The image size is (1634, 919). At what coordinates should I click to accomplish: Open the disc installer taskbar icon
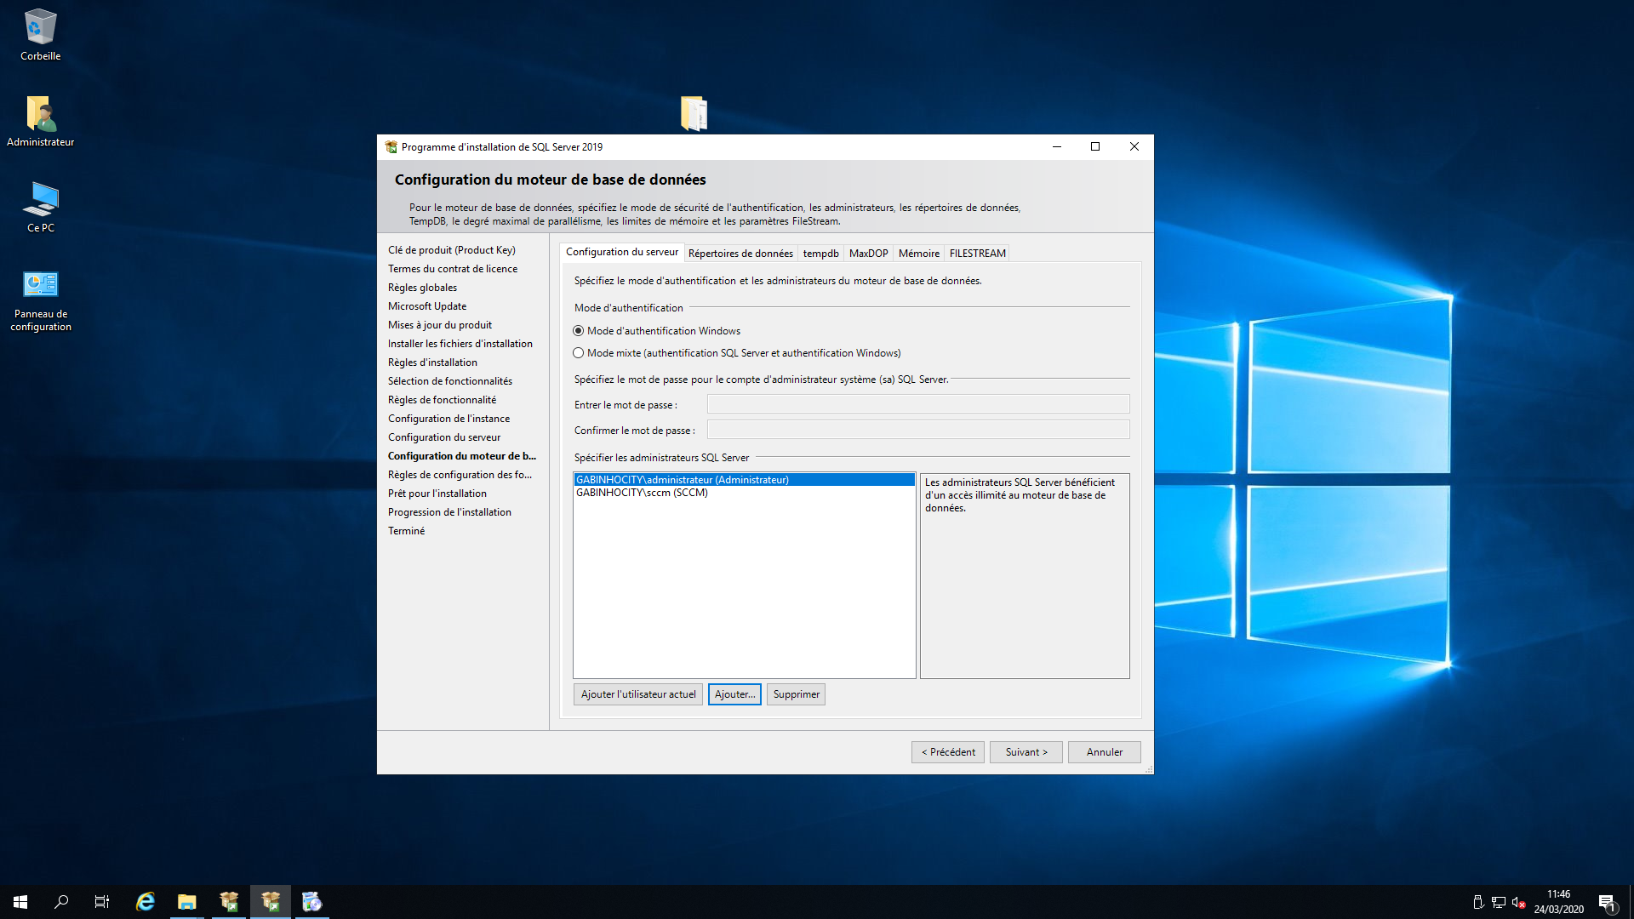[312, 902]
